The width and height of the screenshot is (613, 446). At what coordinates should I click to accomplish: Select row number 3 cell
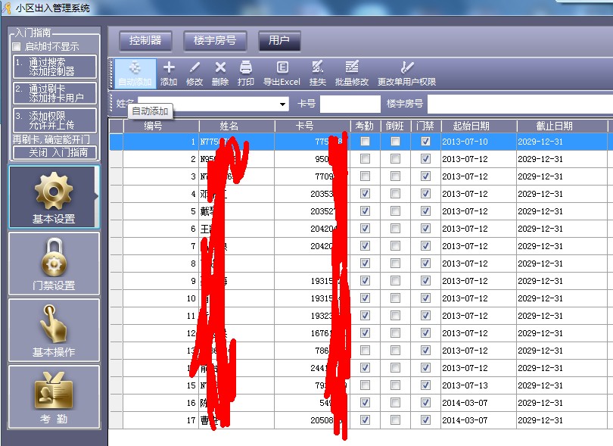click(161, 176)
